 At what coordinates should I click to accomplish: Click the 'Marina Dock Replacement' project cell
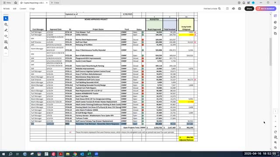click(98, 38)
